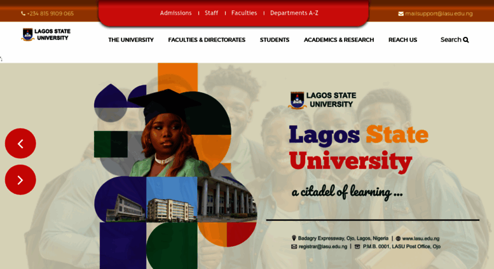Image resolution: width=494 pixels, height=269 pixels.
Task: Click the search magnifier icon
Action: tap(466, 39)
